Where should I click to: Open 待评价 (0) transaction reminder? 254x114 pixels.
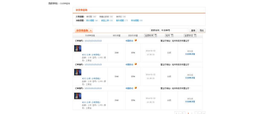click(121, 17)
